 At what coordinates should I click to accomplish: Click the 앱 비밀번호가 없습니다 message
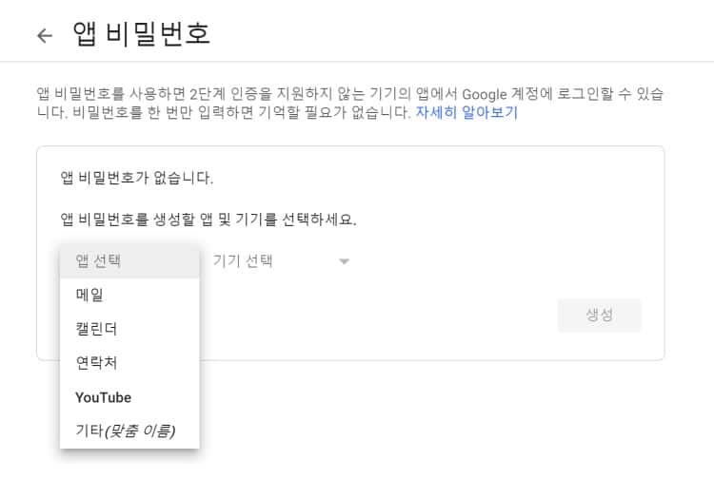(x=136, y=178)
